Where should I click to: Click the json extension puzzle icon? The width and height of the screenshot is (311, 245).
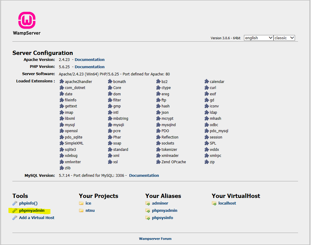click(x=158, y=112)
